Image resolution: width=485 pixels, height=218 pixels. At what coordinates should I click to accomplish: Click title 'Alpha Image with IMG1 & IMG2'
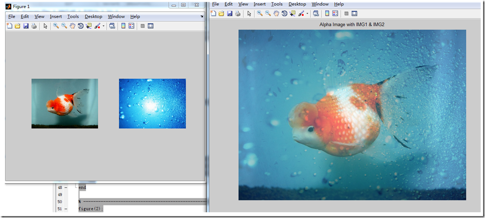(352, 24)
